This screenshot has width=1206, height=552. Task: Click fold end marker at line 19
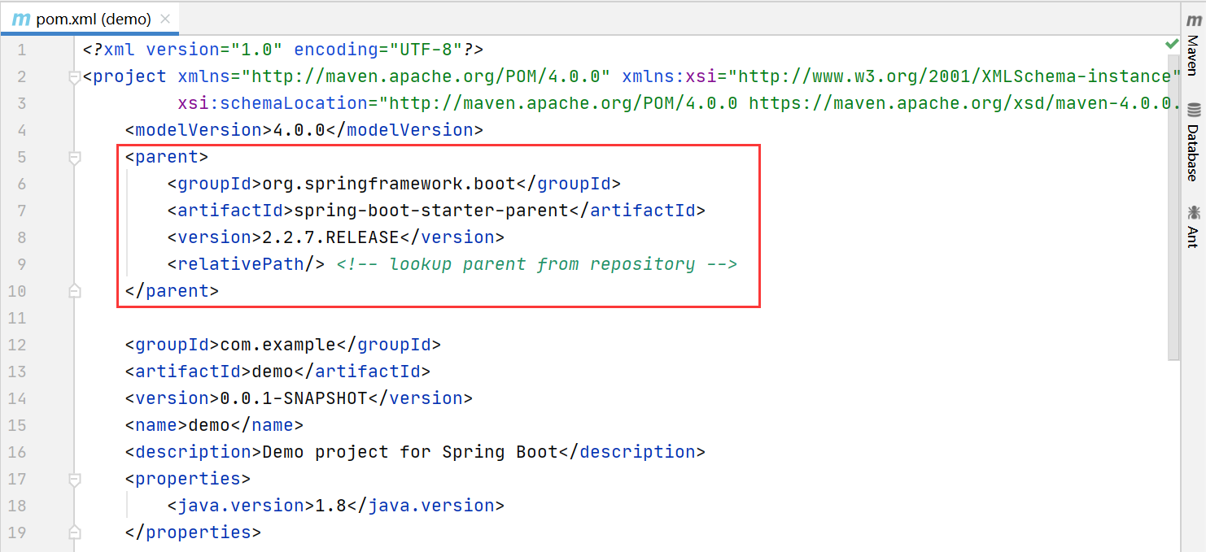click(75, 532)
